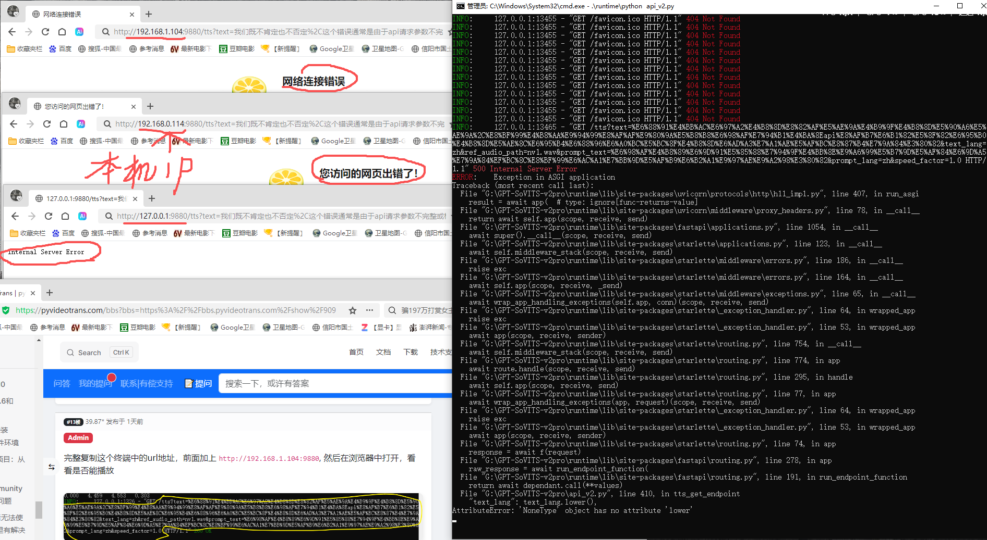This screenshot has width=987, height=540.
Task: Click the home icon in the 127.0.0.1 window
Action: coord(65,216)
